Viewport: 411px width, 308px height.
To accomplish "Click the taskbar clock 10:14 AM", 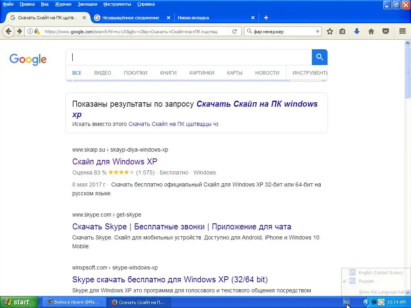I will pyautogui.click(x=396, y=302).
